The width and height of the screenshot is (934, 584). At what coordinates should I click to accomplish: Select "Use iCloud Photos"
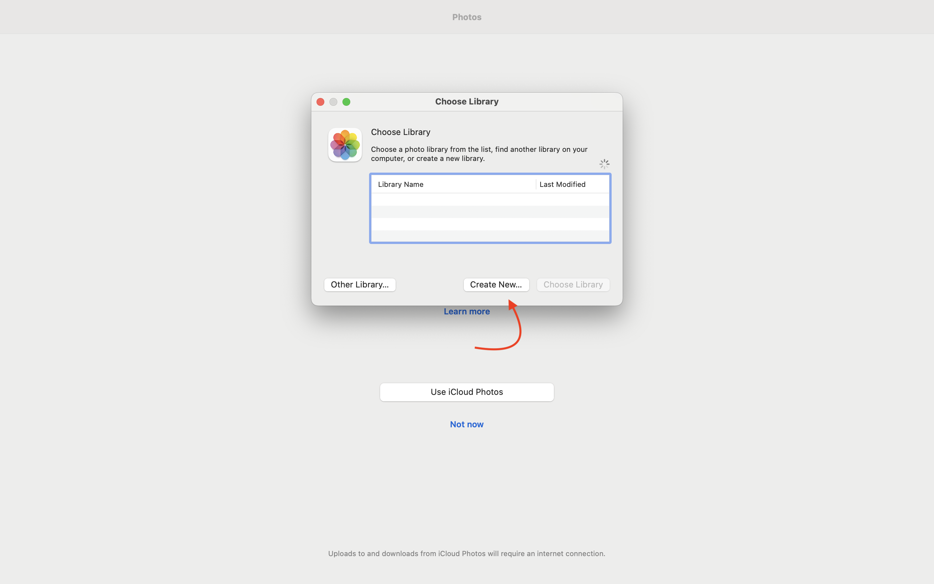point(467,392)
